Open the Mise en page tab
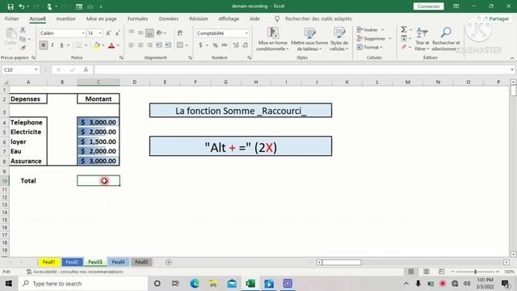Screen dimensions: 517x291 tap(101, 19)
